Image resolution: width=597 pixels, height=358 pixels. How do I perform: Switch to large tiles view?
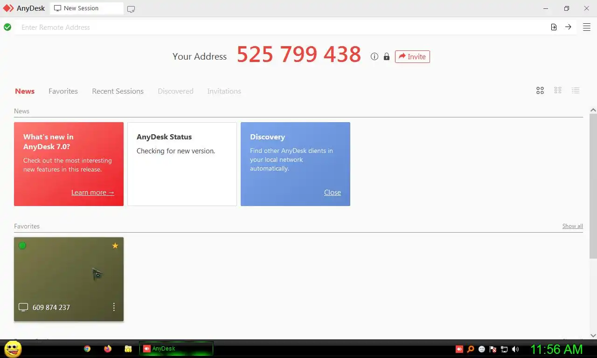click(540, 90)
